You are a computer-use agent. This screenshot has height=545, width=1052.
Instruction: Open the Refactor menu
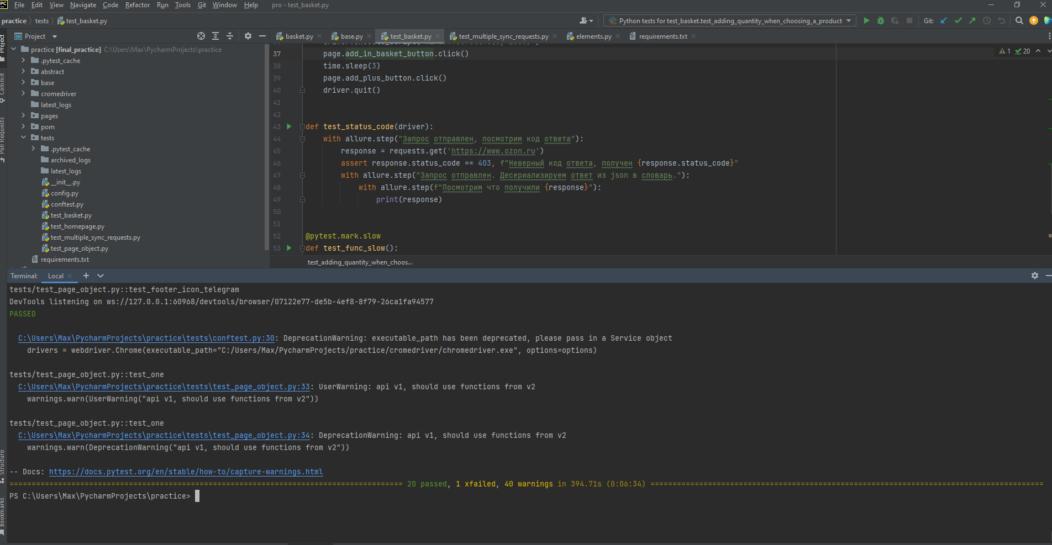point(138,5)
